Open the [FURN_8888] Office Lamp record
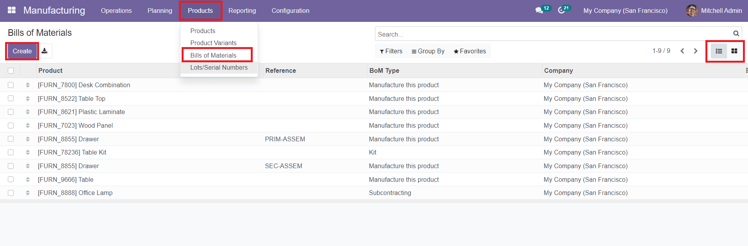Viewport: 748px width, 246px height. [x=75, y=193]
